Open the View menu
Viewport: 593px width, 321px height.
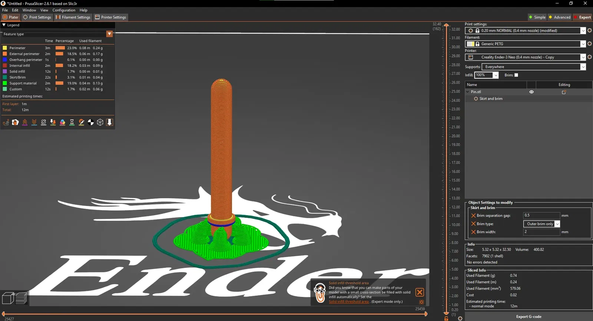click(x=44, y=10)
